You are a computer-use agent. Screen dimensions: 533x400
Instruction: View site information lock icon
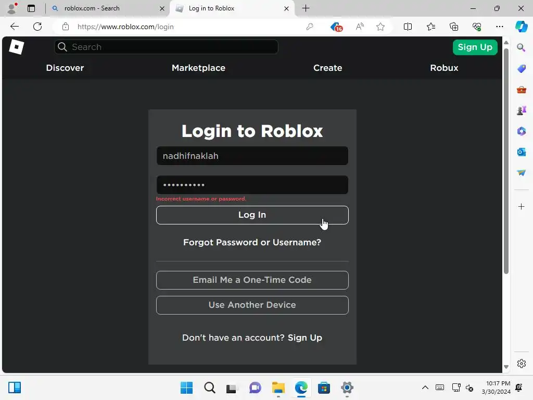point(66,27)
